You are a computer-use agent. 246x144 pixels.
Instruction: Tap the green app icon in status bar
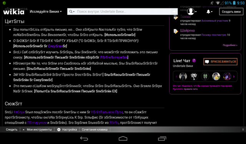pyautogui.click(x=4, y=3)
